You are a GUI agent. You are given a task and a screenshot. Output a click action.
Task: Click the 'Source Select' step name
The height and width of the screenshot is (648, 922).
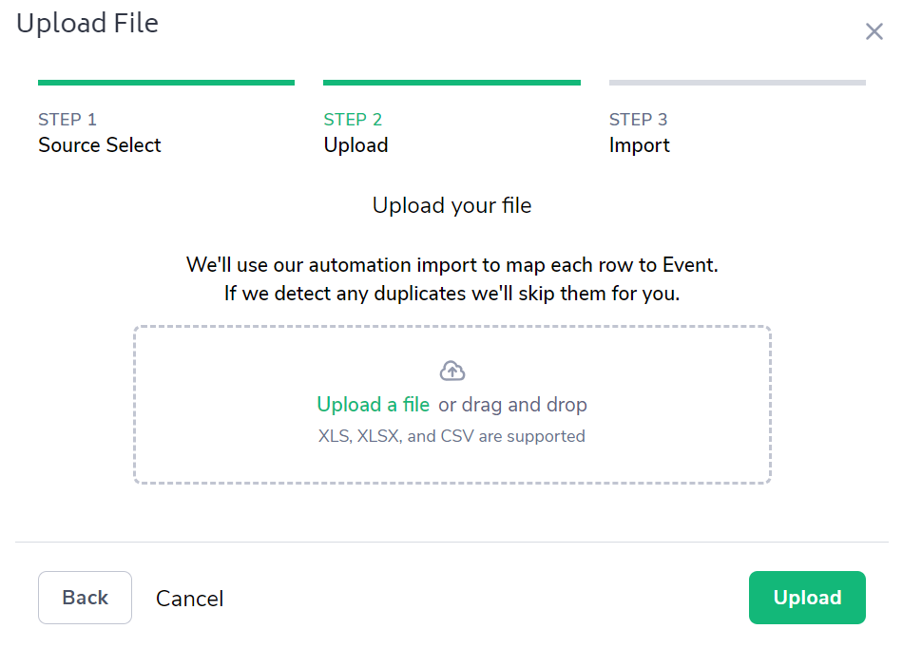[100, 145]
